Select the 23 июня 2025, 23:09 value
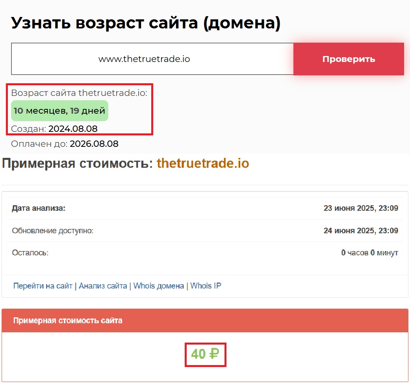Viewport: 410px width, 386px height. click(x=360, y=208)
